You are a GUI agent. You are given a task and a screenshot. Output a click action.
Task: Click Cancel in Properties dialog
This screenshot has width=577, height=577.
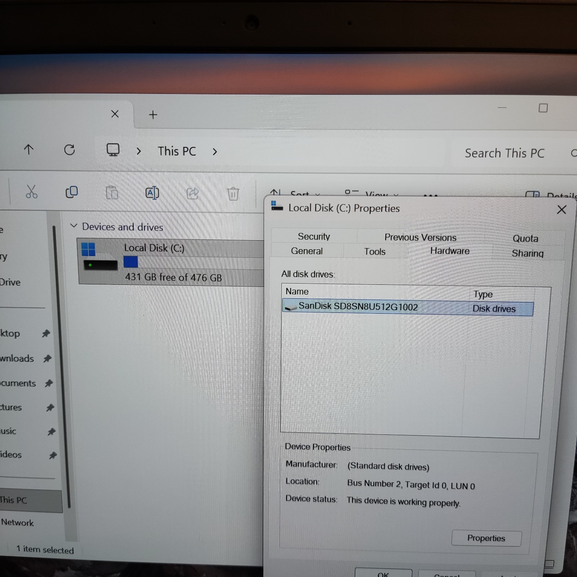[x=446, y=573]
